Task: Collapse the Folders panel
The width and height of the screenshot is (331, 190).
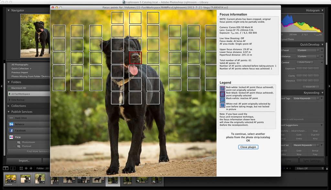Action: point(9,82)
